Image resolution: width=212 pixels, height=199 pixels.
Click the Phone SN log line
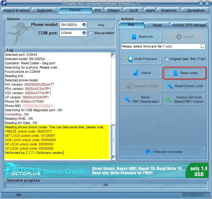(24, 101)
